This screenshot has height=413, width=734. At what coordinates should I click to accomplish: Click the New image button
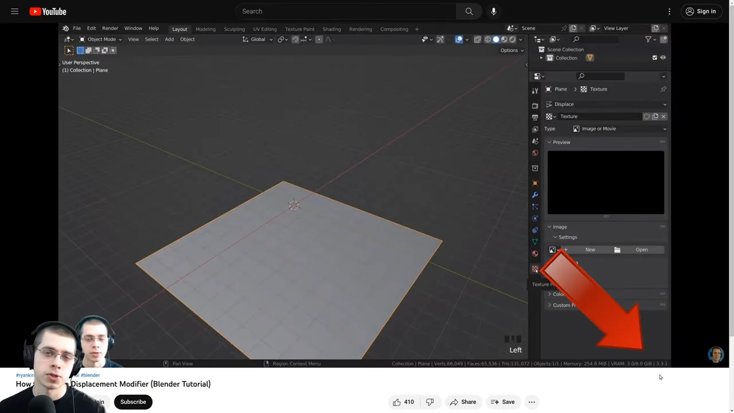590,249
